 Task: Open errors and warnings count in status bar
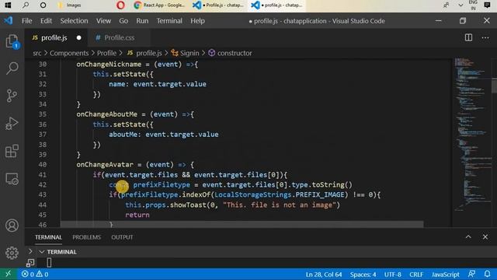(35, 274)
